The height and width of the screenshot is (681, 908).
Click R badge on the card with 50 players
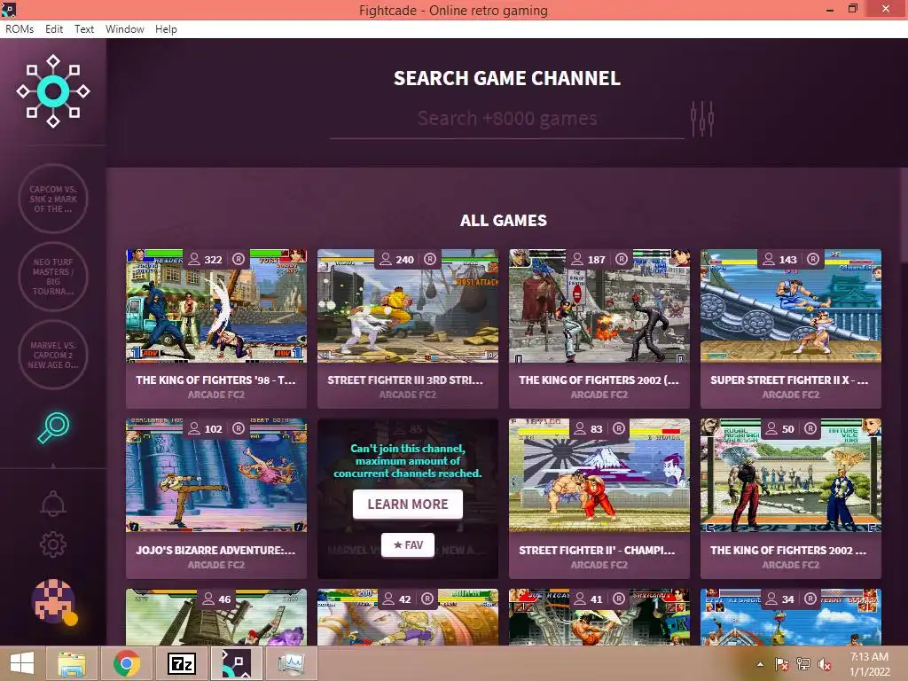pos(810,428)
